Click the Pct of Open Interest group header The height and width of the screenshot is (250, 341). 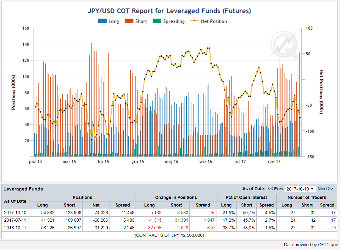[246, 197]
